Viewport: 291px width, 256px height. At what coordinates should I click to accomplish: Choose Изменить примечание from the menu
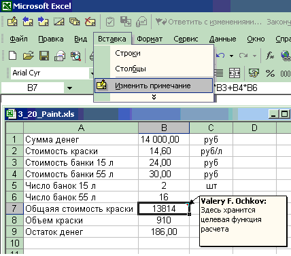154,86
